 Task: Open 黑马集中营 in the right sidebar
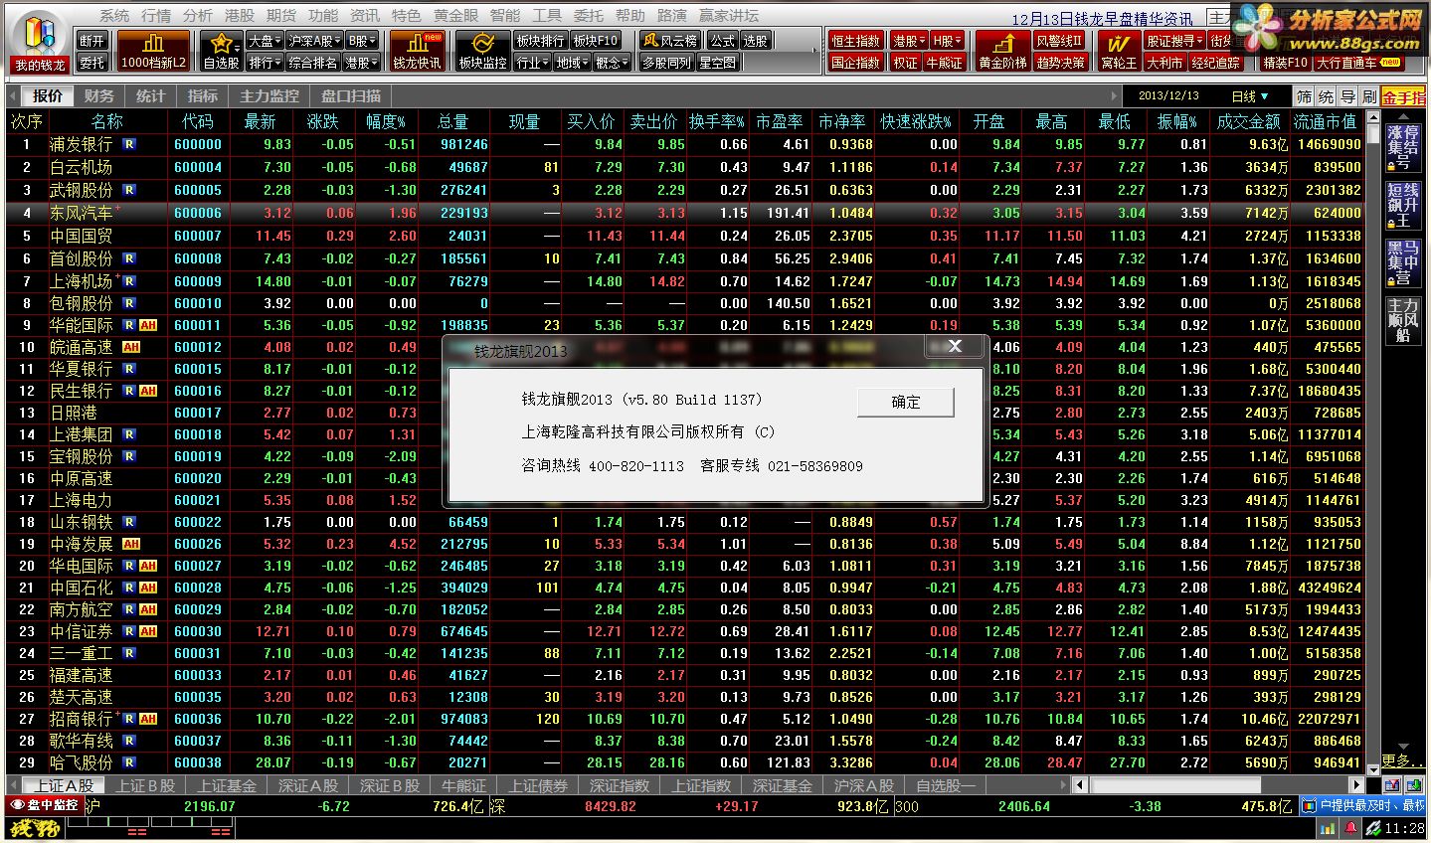coord(1402,262)
